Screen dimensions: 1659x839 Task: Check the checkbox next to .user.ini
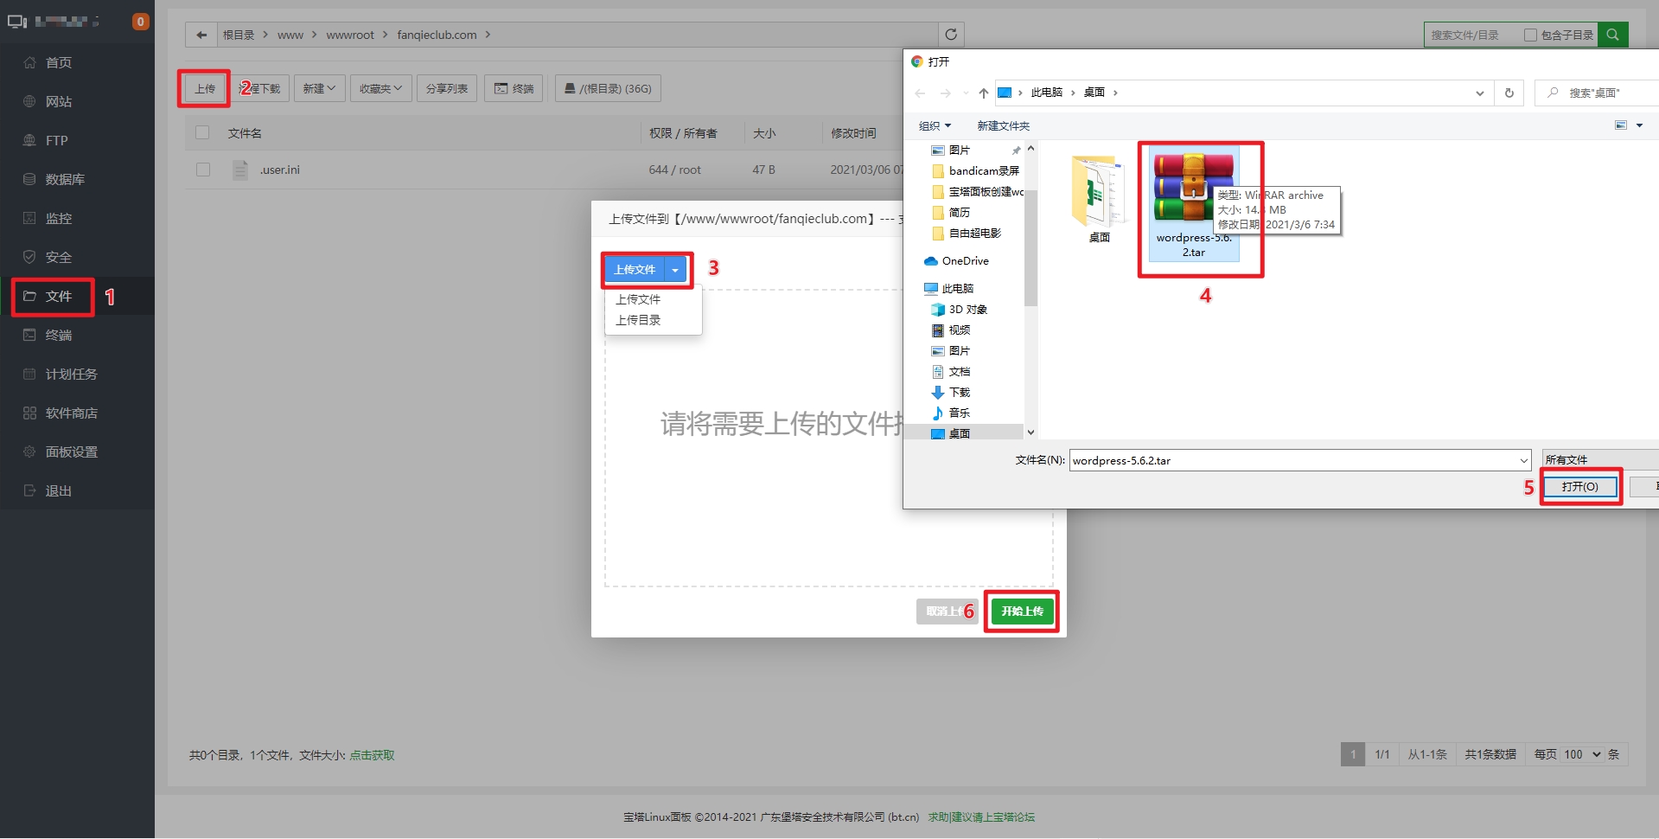click(202, 170)
